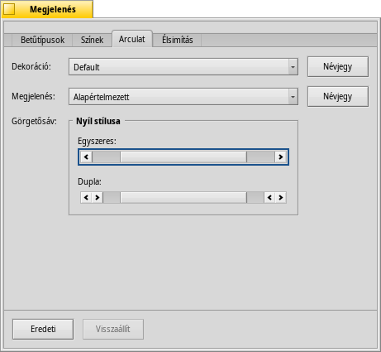Image resolution: width=381 pixels, height=352 pixels.
Task: Click the Névjegy button beside Megjelenés
Action: tap(338, 97)
